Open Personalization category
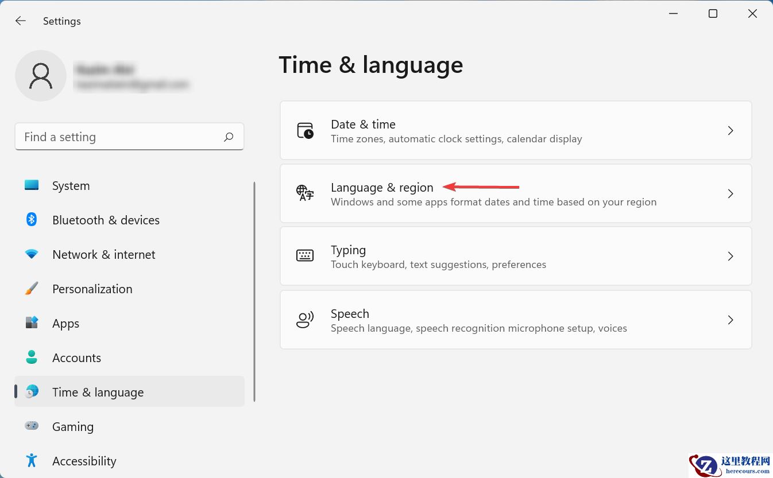 [x=129, y=289]
